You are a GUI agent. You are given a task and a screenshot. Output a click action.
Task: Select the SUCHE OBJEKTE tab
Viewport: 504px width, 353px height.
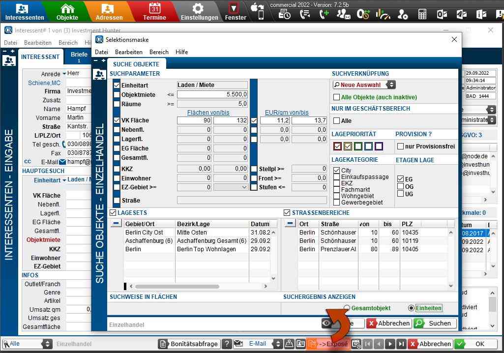pyautogui.click(x=136, y=64)
